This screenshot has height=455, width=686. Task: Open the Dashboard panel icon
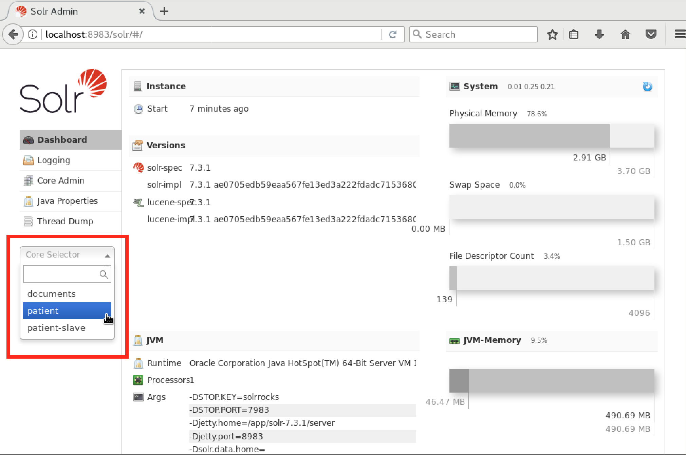coord(29,139)
